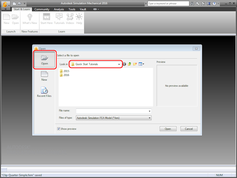Image resolution: width=237 pixels, height=178 pixels.
Task: Click the command line input bar at the bottom
Action: [121, 170]
